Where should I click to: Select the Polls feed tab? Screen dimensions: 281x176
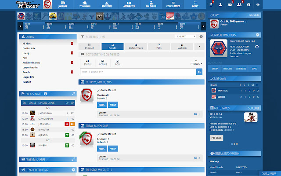[x=159, y=46]
